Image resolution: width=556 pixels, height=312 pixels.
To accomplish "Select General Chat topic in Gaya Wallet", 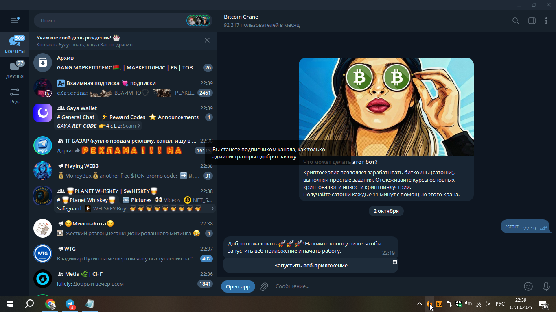I will click(76, 117).
